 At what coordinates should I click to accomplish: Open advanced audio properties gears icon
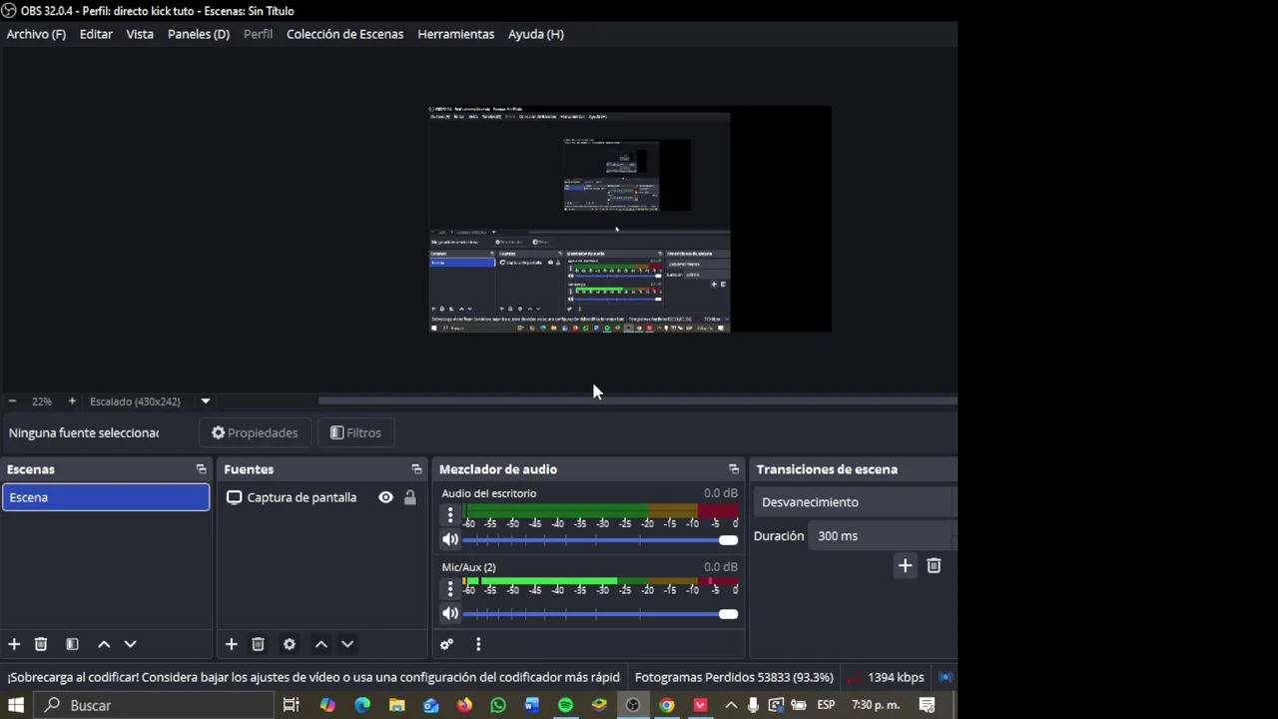coord(446,644)
